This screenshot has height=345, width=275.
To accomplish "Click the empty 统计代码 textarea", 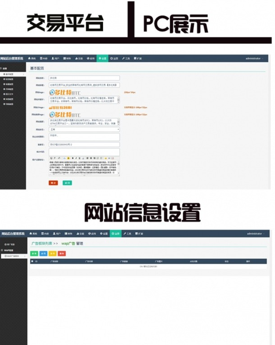I will tap(84, 152).
